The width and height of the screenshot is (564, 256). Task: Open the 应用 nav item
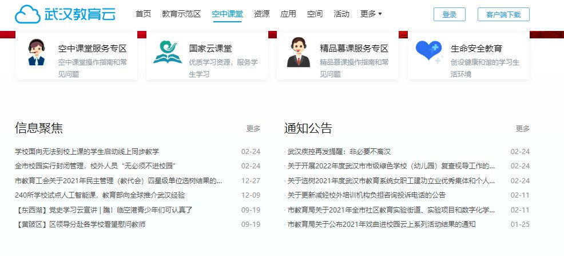click(288, 14)
